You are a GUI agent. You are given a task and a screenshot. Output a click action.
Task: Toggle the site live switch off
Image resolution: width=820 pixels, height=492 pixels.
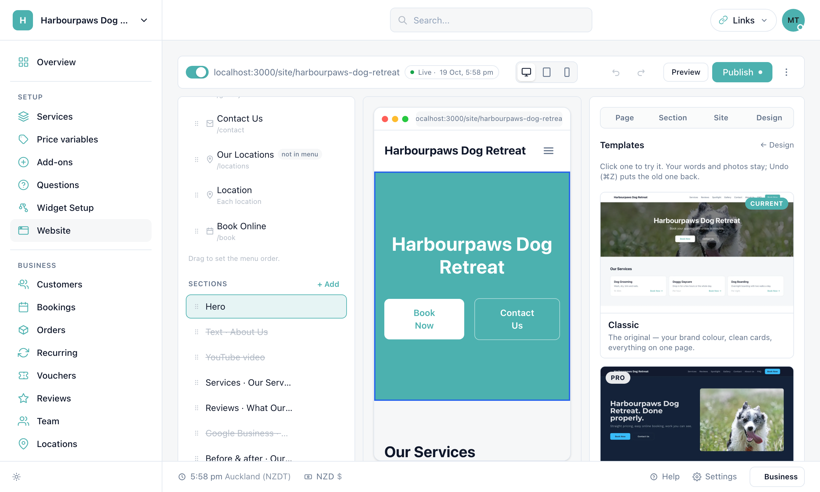click(x=197, y=72)
